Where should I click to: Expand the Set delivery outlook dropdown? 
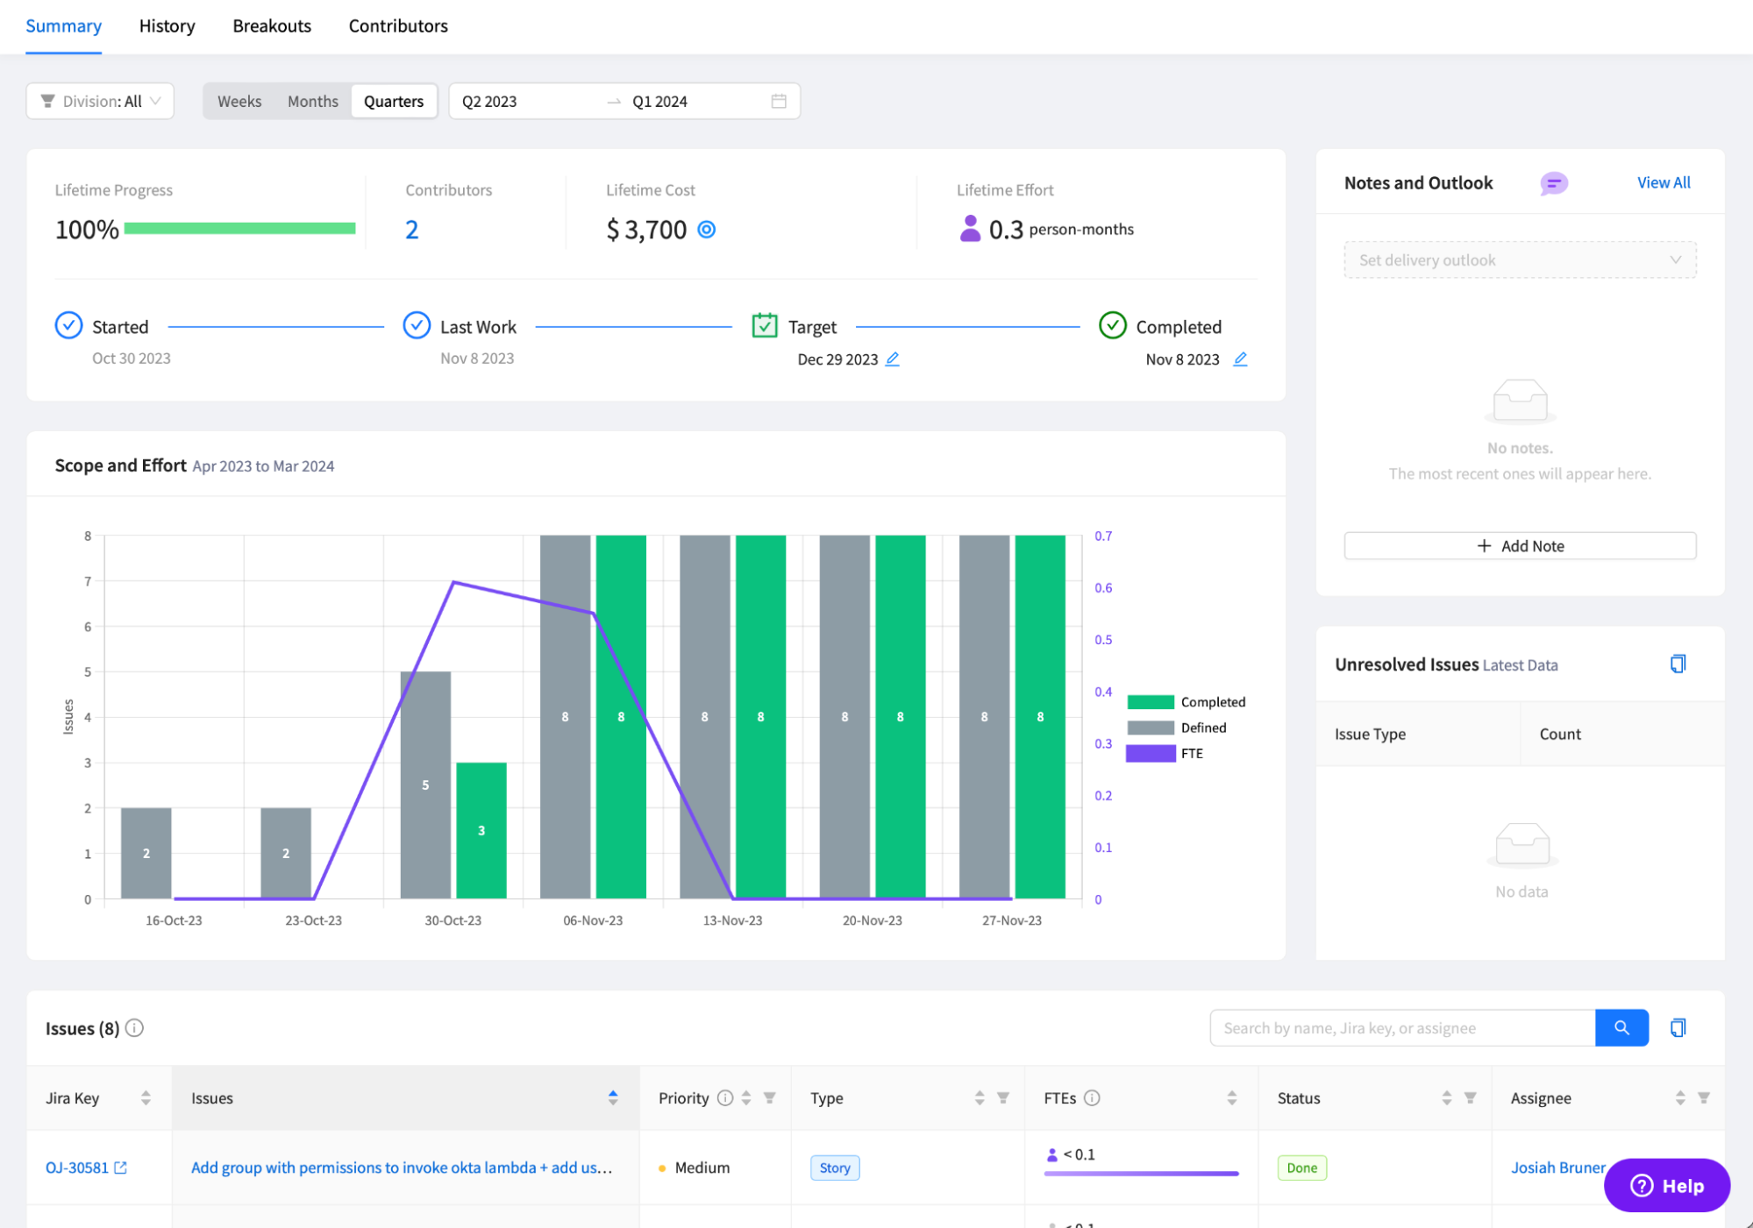pos(1519,260)
